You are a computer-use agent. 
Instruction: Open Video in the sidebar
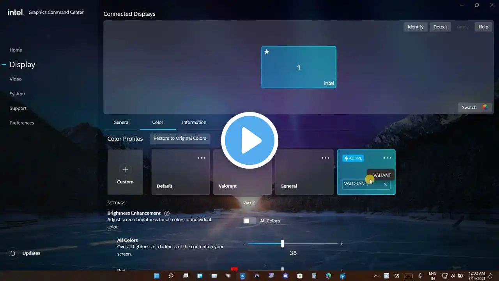coord(16,79)
